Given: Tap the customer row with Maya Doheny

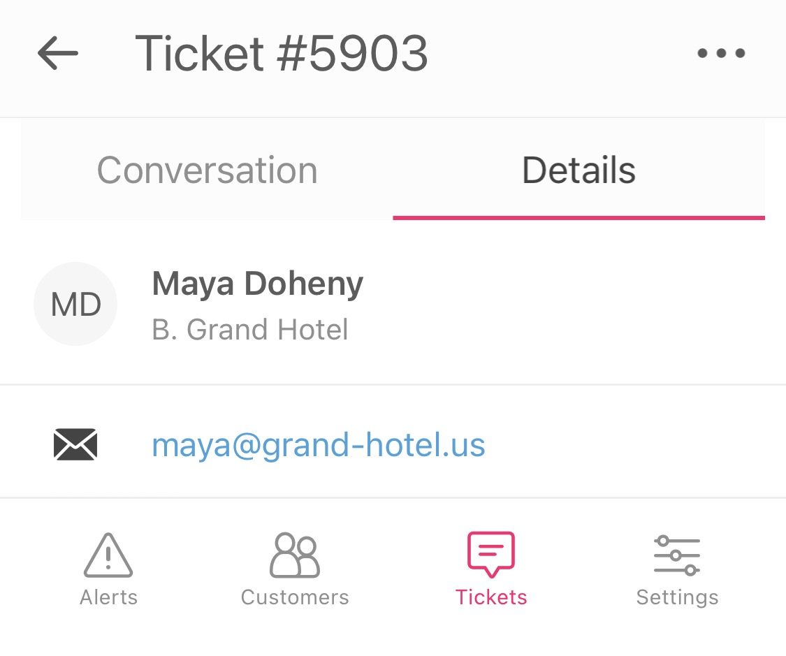Looking at the screenshot, I should [393, 304].
